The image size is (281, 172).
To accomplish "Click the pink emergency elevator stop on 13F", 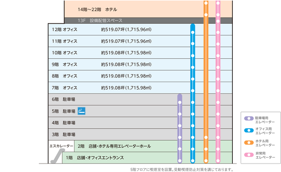I will pyautogui.click(x=218, y=21).
